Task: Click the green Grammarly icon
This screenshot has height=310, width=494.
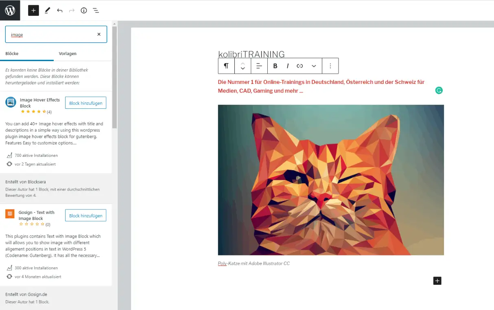Action: (439, 90)
